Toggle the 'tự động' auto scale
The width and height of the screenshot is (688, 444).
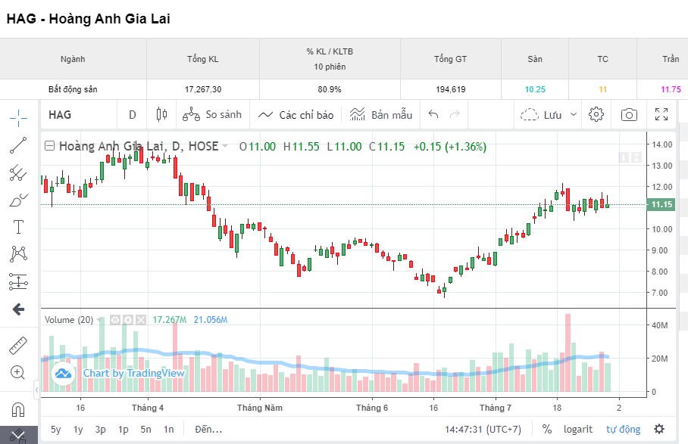pyautogui.click(x=623, y=429)
